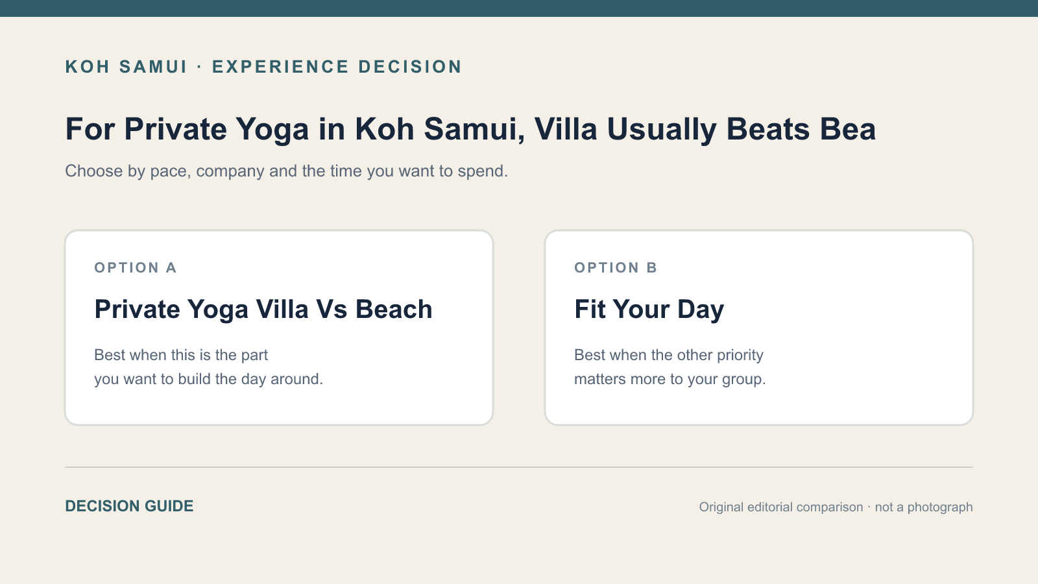
Task: Select Private Yoga Villa Vs Beach title
Action: 263,310
